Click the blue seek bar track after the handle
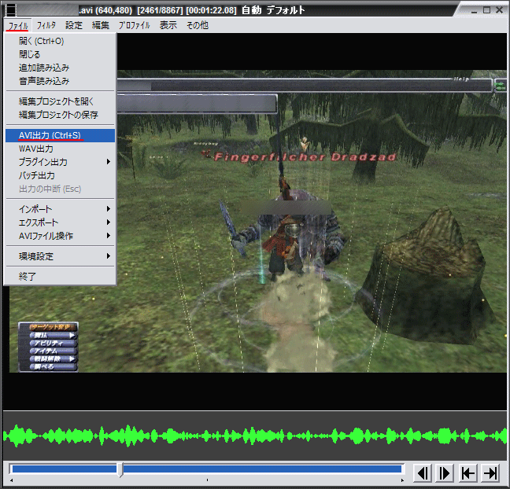The width and height of the screenshot is (510, 489). pos(262,469)
